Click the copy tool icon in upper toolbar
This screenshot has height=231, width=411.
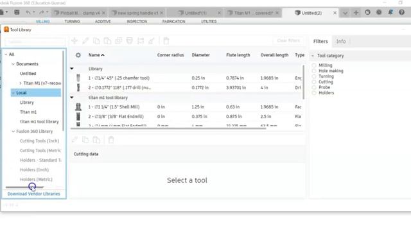tap(96, 40)
